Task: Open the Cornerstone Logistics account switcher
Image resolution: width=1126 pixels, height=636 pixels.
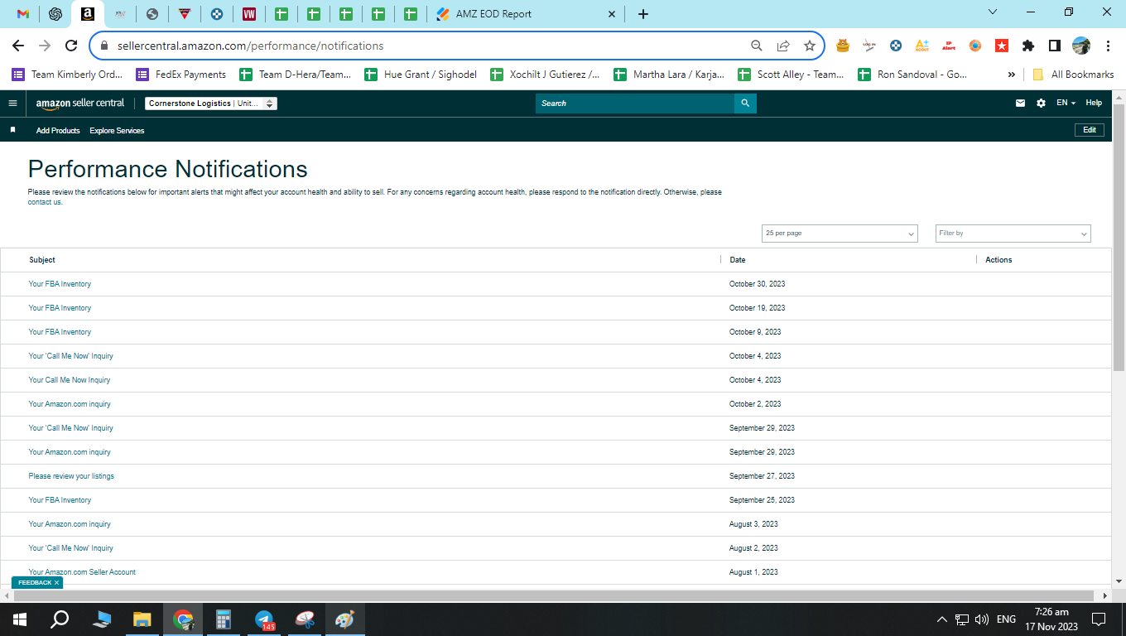Action: (x=211, y=104)
